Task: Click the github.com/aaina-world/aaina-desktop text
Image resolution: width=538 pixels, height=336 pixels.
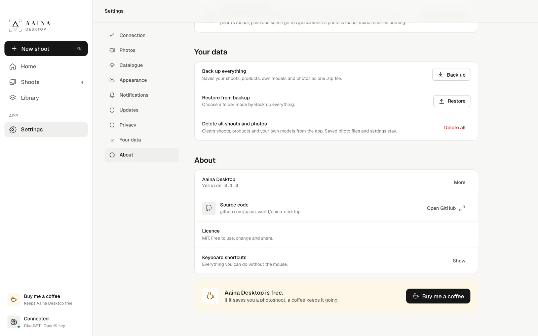Action: tap(260, 212)
